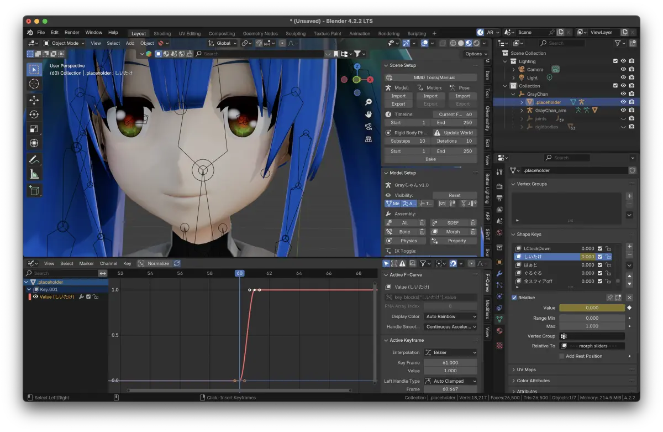
Task: Click Model Import button
Action: click(x=398, y=96)
